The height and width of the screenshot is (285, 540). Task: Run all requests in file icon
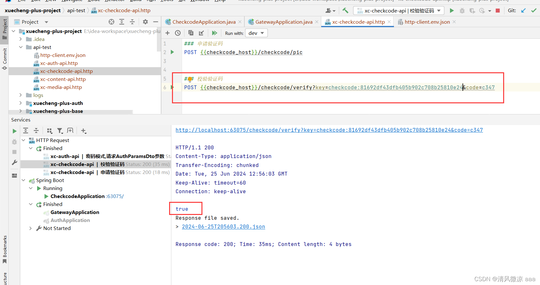point(215,33)
